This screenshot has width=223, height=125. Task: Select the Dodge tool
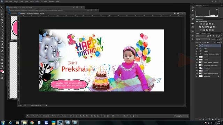click(2, 48)
